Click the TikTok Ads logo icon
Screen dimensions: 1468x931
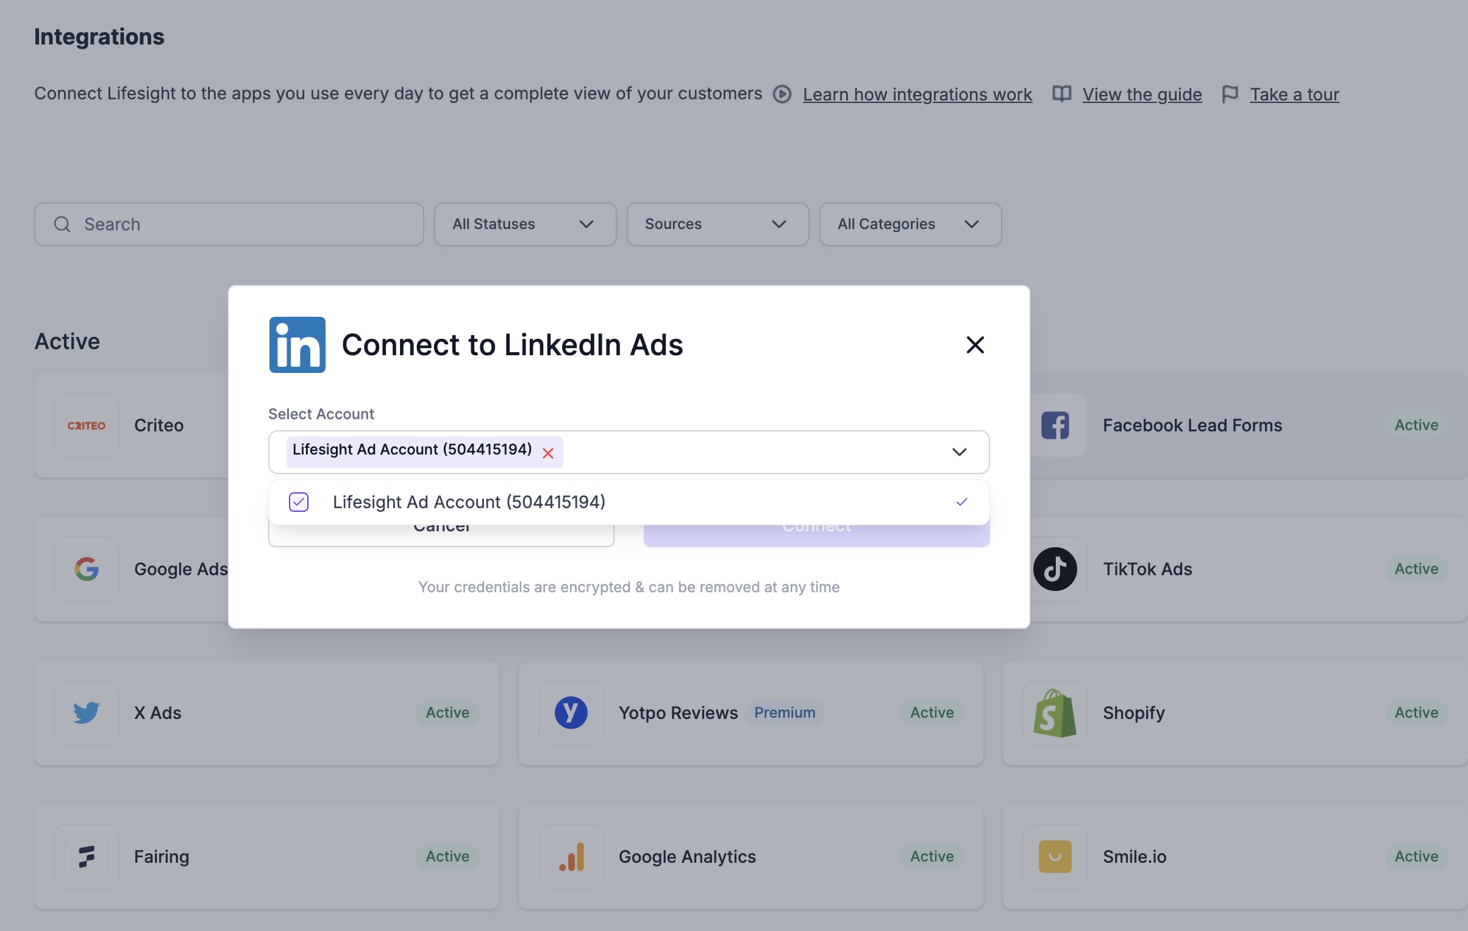(x=1055, y=568)
